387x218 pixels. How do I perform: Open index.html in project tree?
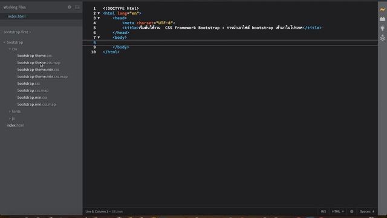15,125
